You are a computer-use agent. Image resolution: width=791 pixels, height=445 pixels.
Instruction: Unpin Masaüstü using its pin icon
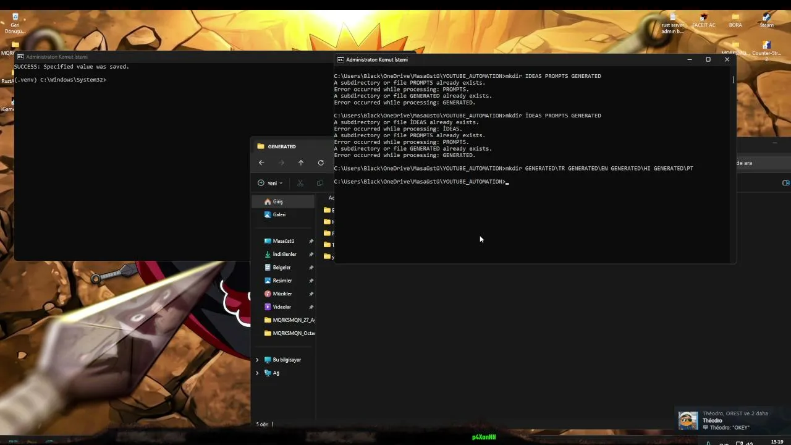tap(311, 241)
